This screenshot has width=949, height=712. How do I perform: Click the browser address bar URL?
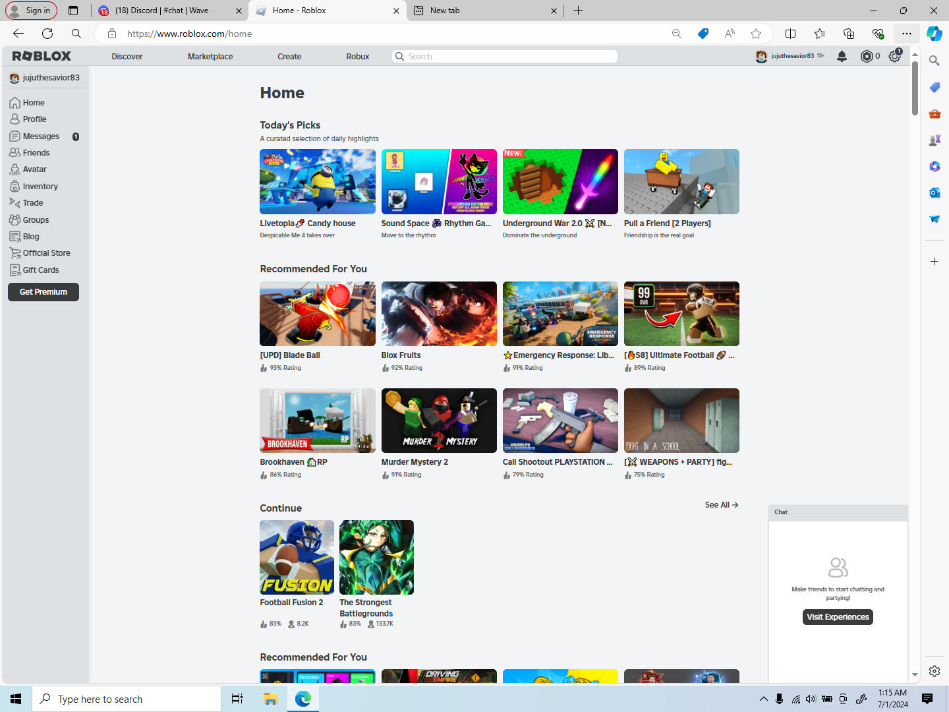tap(189, 34)
